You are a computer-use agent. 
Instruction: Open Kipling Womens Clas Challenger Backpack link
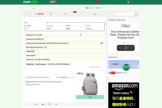click(44, 82)
